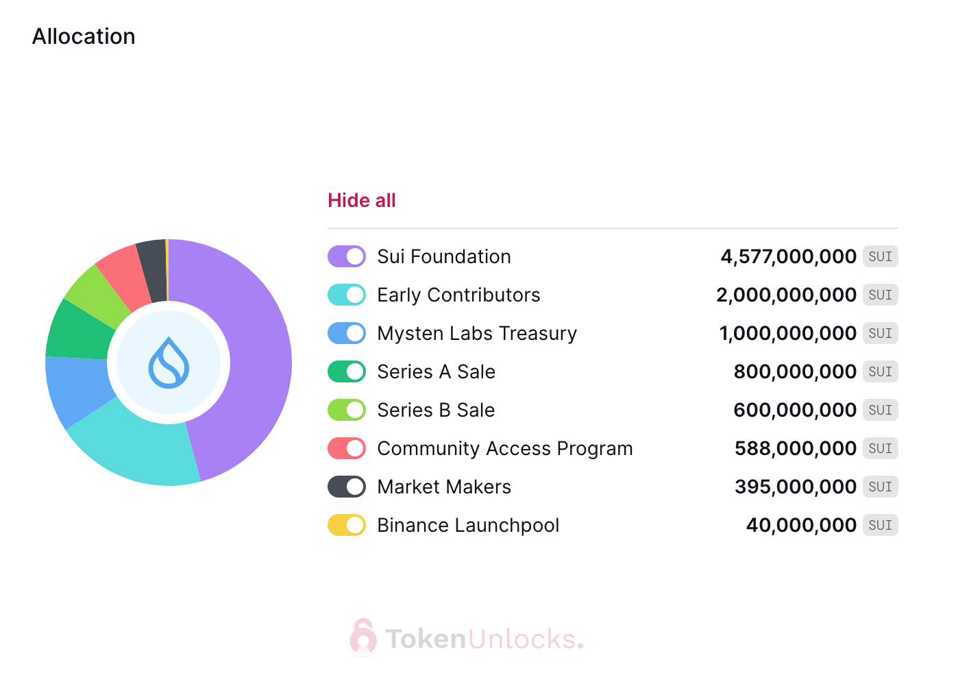Disable the Early Contributors toggle
This screenshot has height=673, width=969.
[347, 295]
